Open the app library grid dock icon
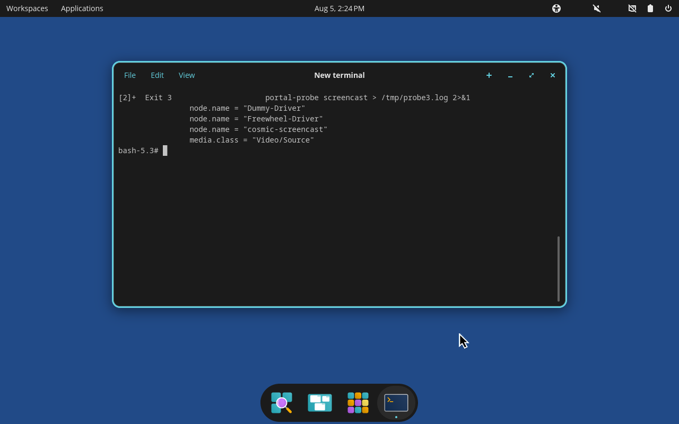679x424 pixels. click(358, 403)
